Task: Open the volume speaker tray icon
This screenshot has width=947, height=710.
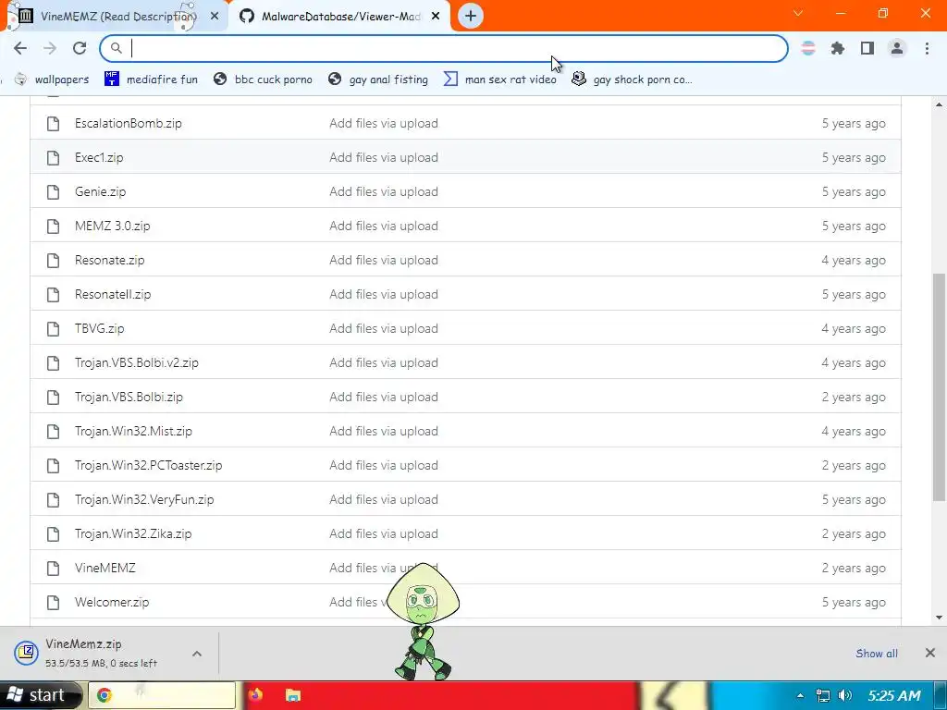Action: 845,695
